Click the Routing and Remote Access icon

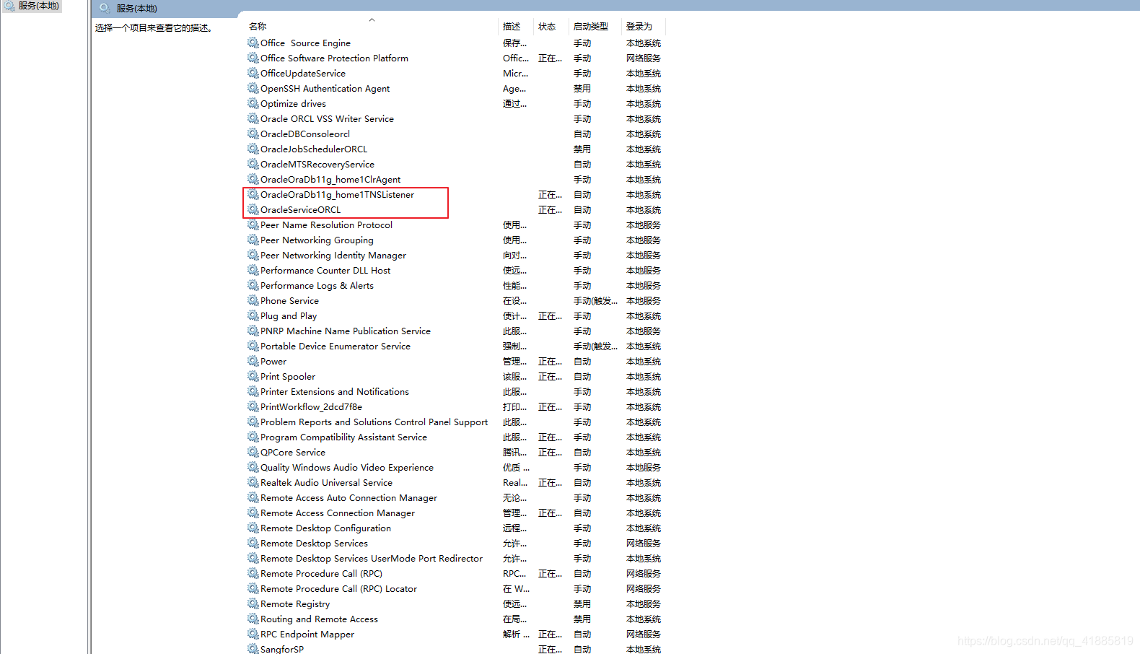coord(253,619)
